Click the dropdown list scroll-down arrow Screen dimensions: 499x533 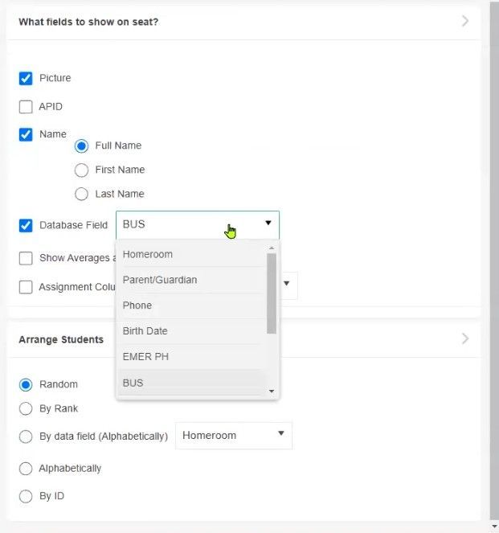272,392
